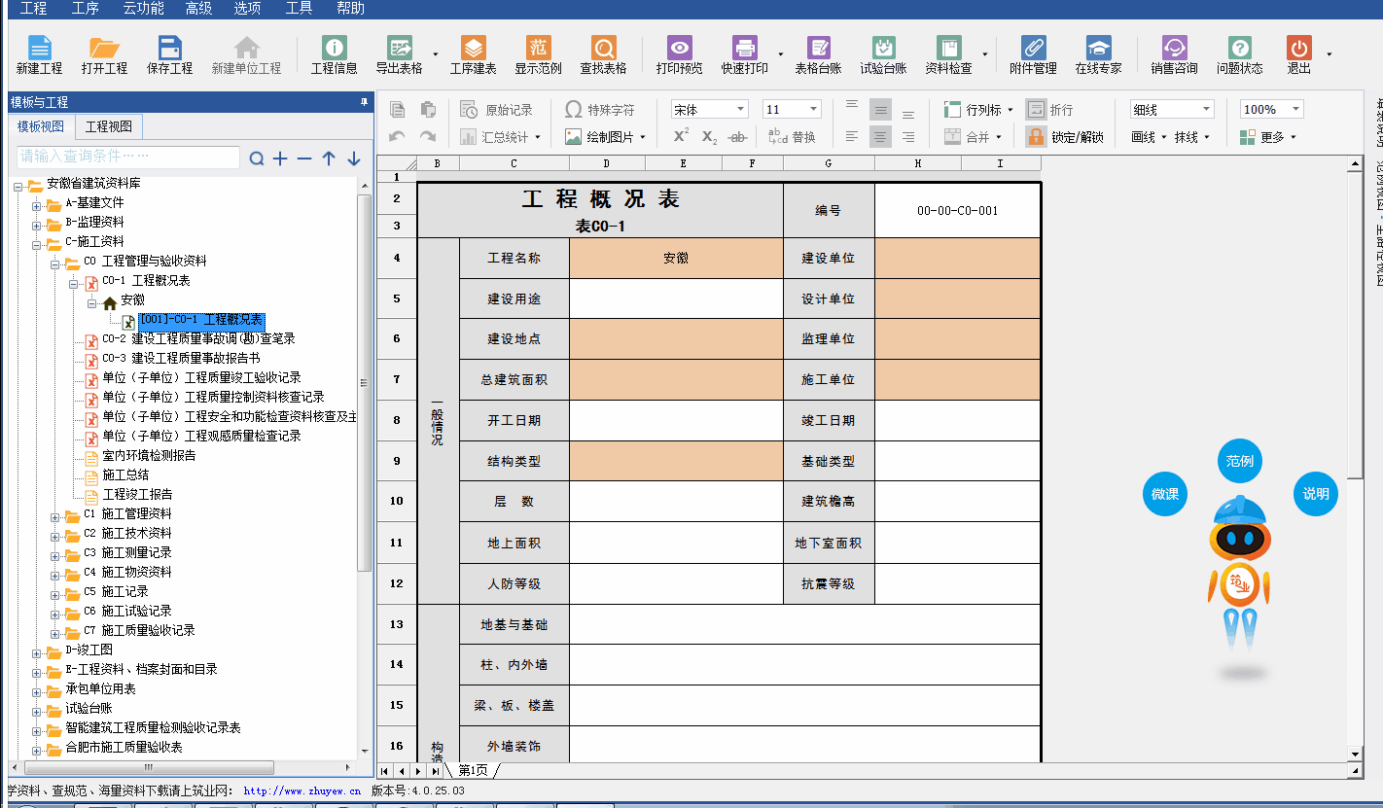Expand the A-基建文件 tree folder
1383x808 pixels.
point(37,203)
